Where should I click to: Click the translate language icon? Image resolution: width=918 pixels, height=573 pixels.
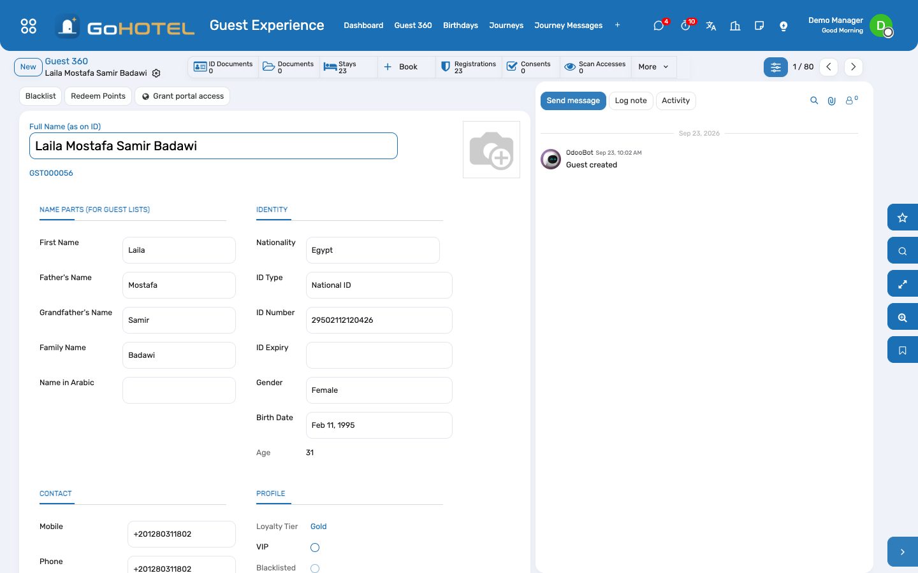point(711,25)
